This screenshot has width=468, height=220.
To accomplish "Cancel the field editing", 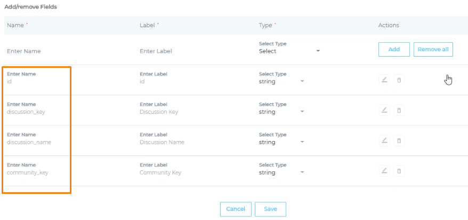I will (236, 209).
